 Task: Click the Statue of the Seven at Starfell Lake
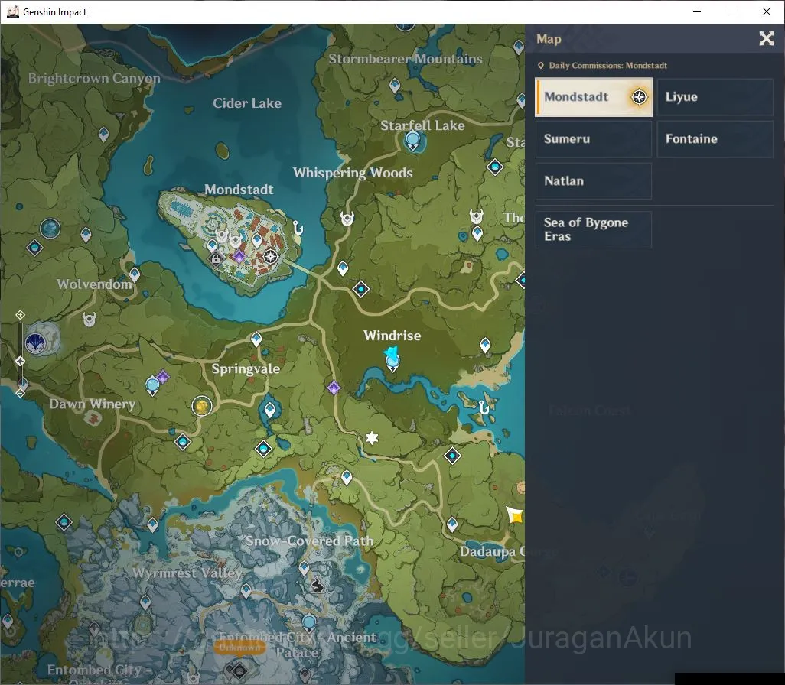(x=412, y=140)
